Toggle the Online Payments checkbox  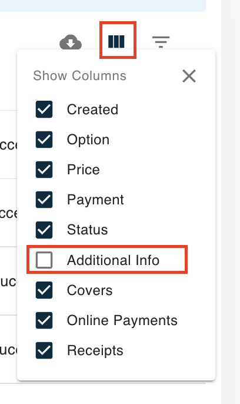pyautogui.click(x=44, y=320)
